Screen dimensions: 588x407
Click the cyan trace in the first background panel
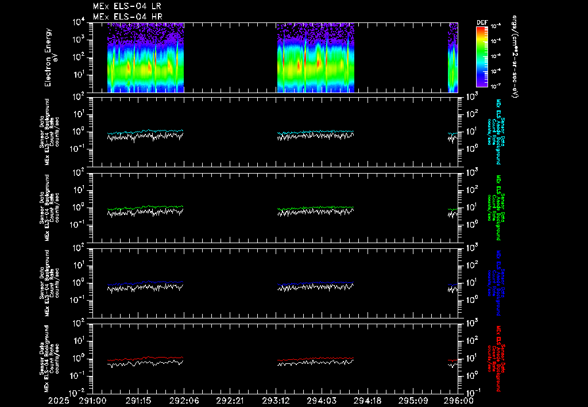click(x=145, y=132)
